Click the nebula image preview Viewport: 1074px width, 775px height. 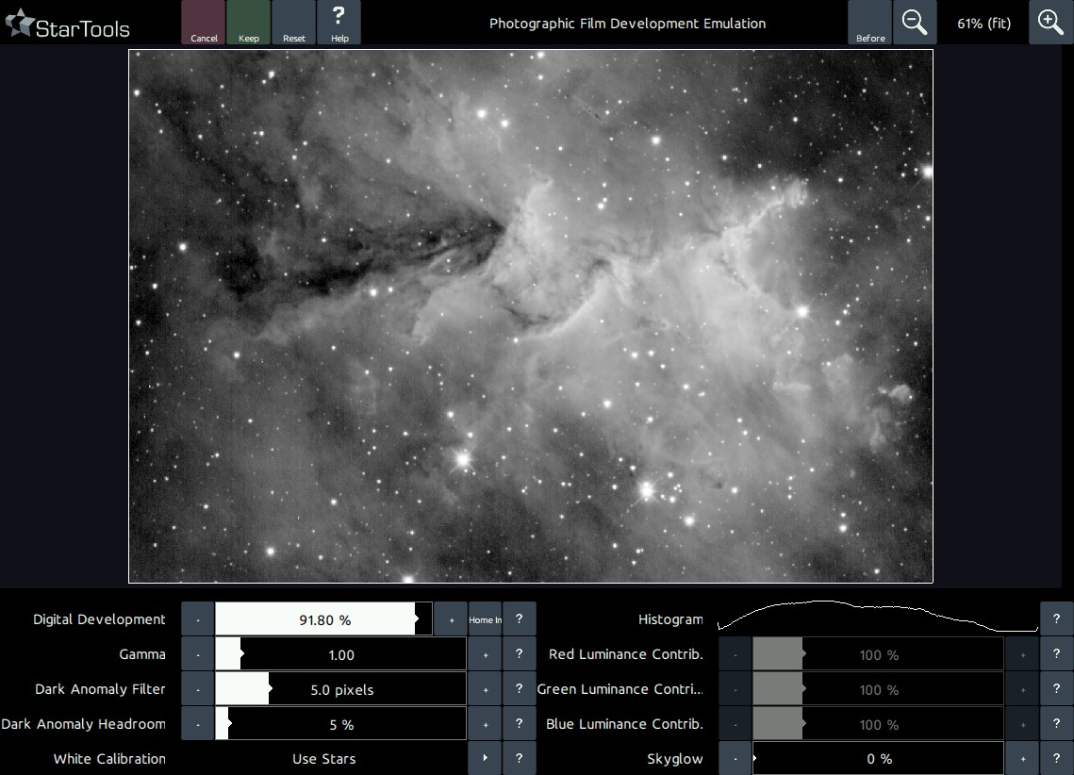[530, 316]
